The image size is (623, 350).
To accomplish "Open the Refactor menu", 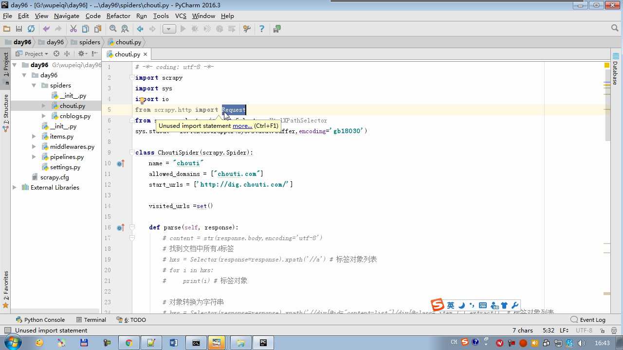I will coord(118,16).
